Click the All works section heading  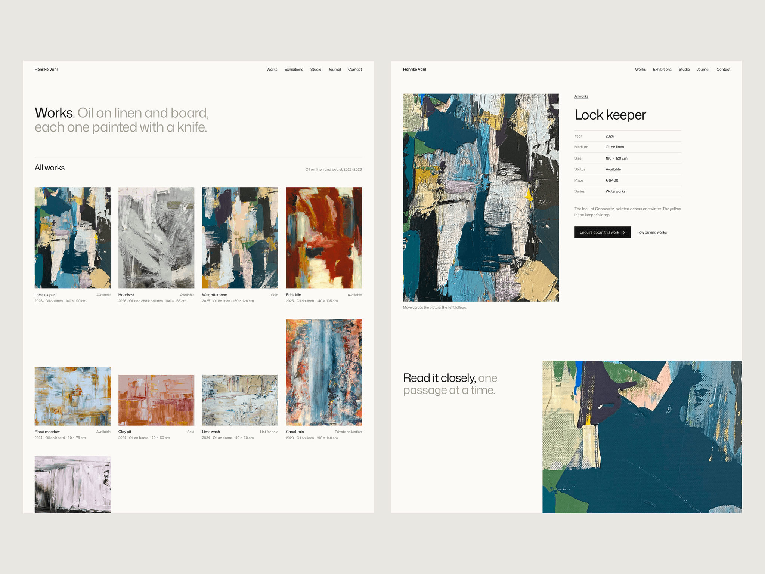coord(50,168)
